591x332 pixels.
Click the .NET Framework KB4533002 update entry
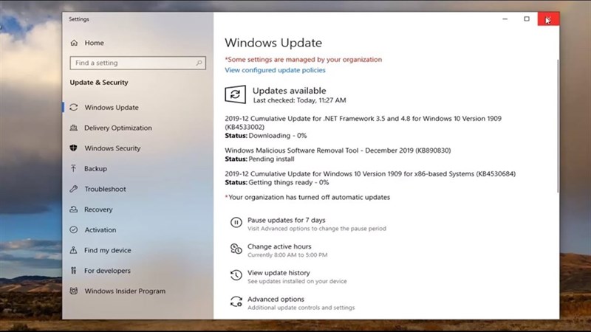[x=363, y=122]
